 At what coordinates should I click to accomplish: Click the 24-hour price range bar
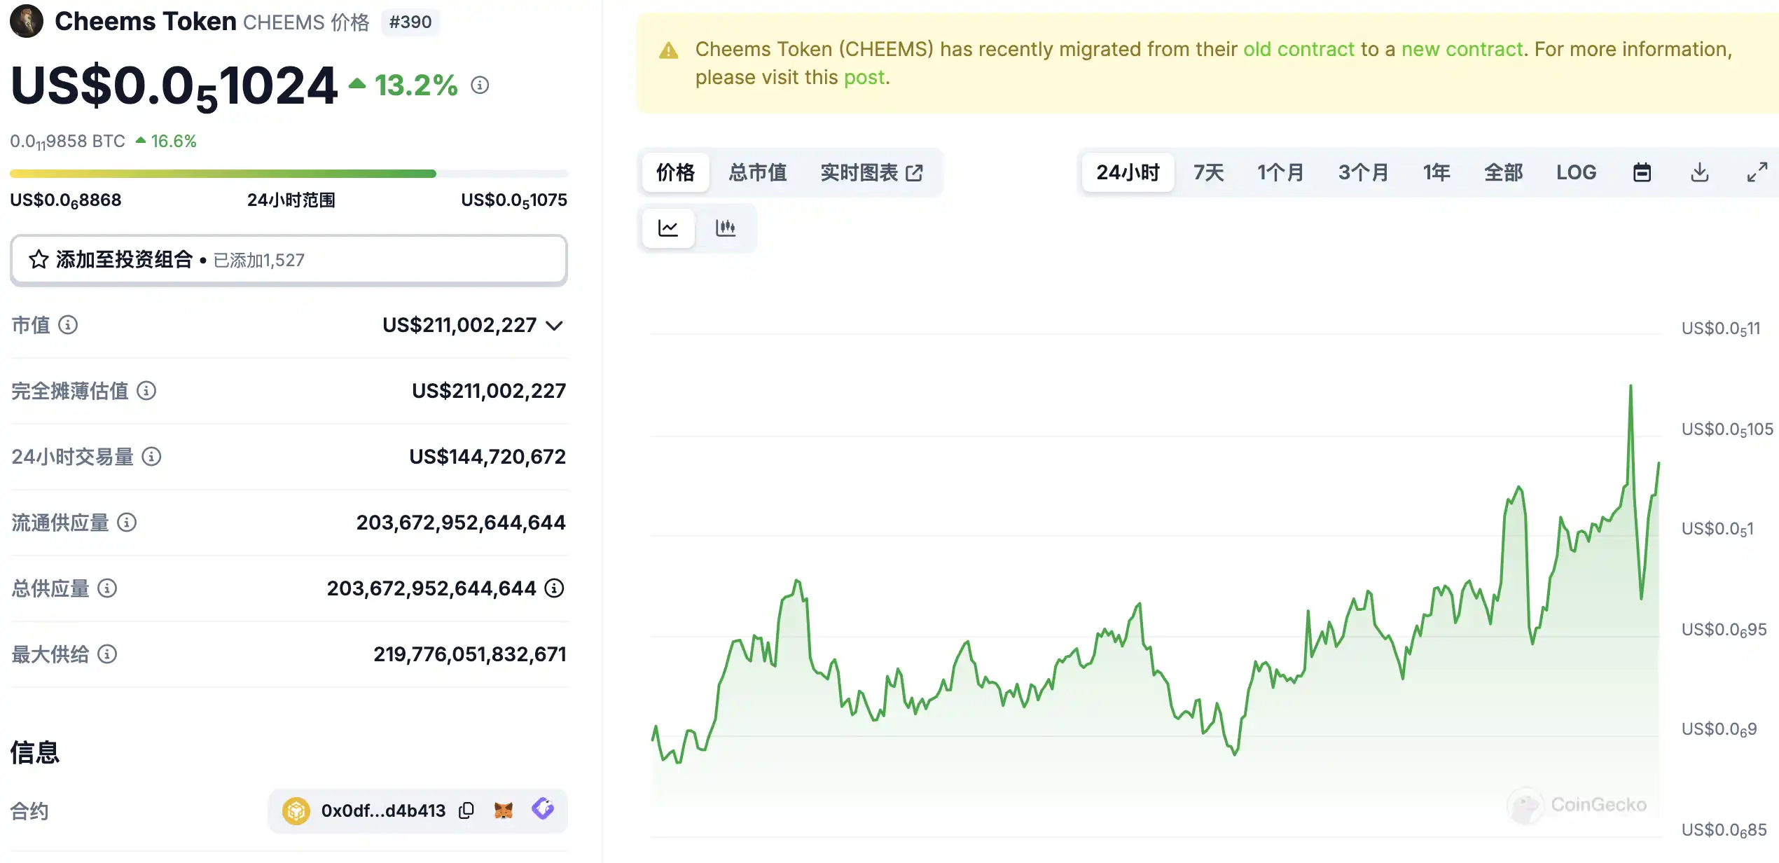[x=289, y=174]
